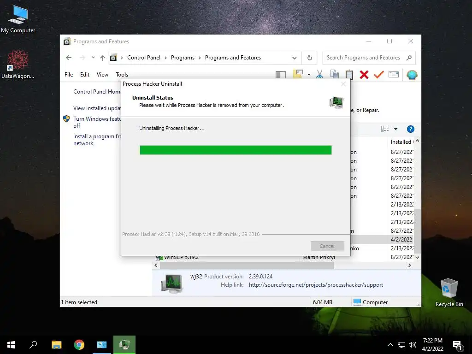Click the blue Help question mark icon
The width and height of the screenshot is (472, 354).
click(x=410, y=129)
